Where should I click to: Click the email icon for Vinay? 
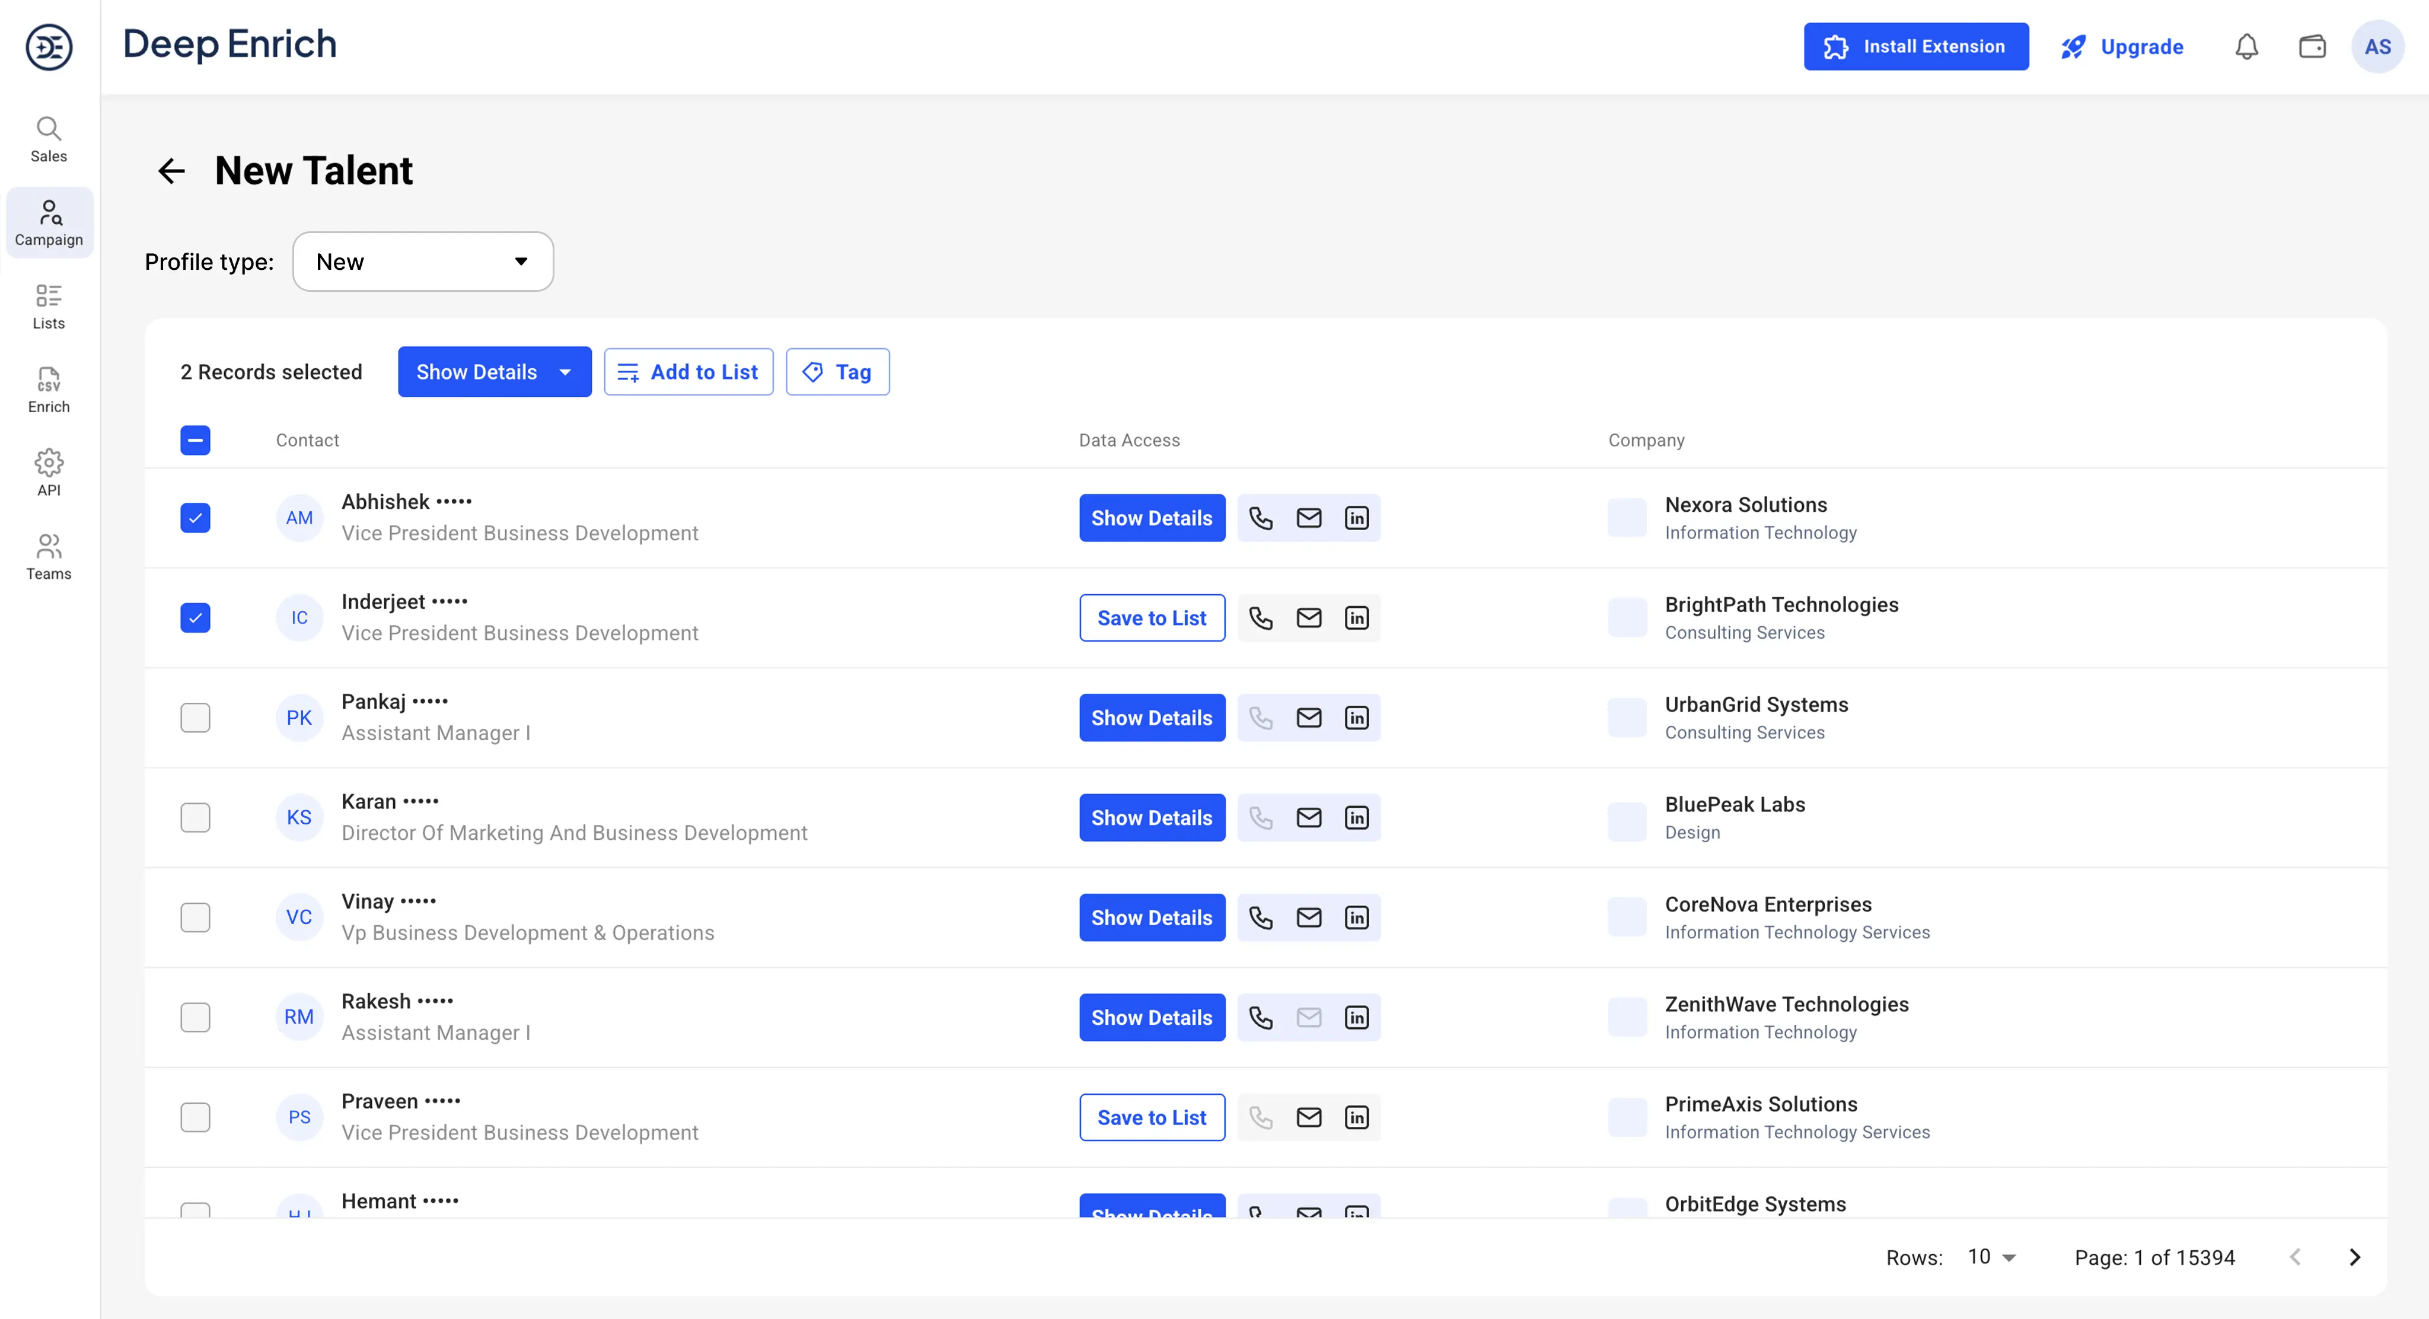(1309, 917)
